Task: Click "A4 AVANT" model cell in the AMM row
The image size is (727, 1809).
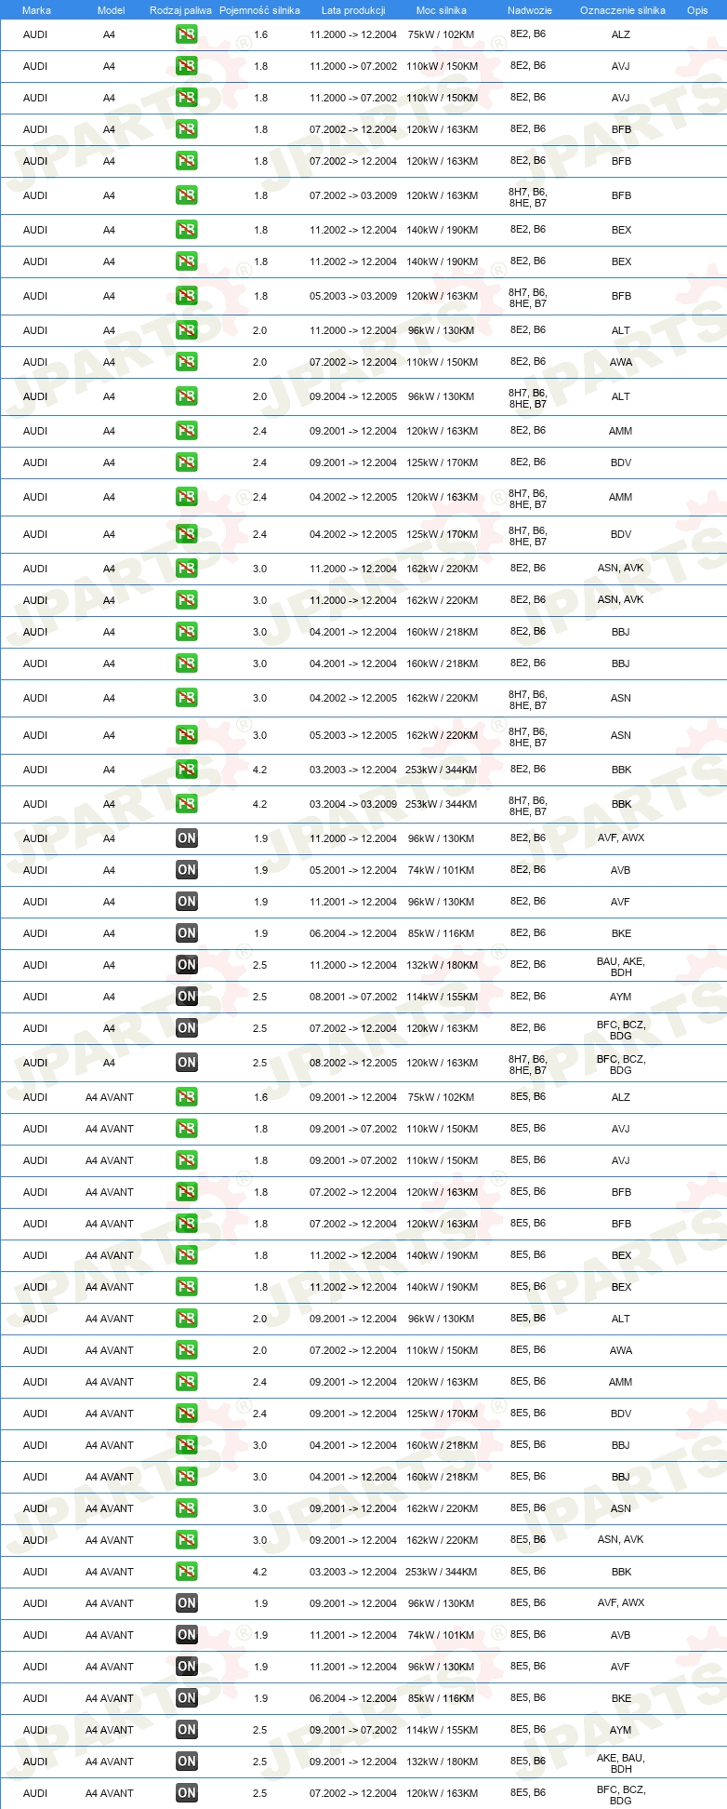Action: 110,1382
